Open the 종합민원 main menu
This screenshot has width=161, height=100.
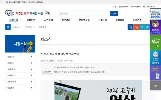pos(31,20)
